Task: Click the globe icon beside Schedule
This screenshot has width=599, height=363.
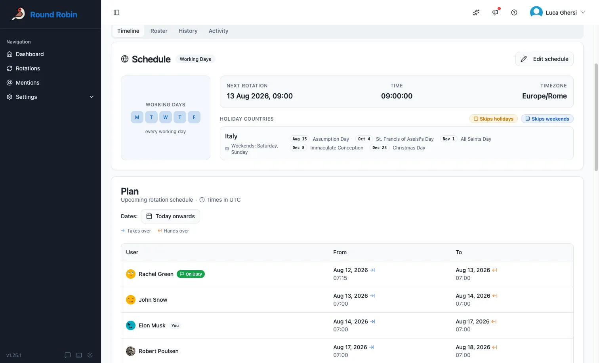Action: pyautogui.click(x=125, y=59)
